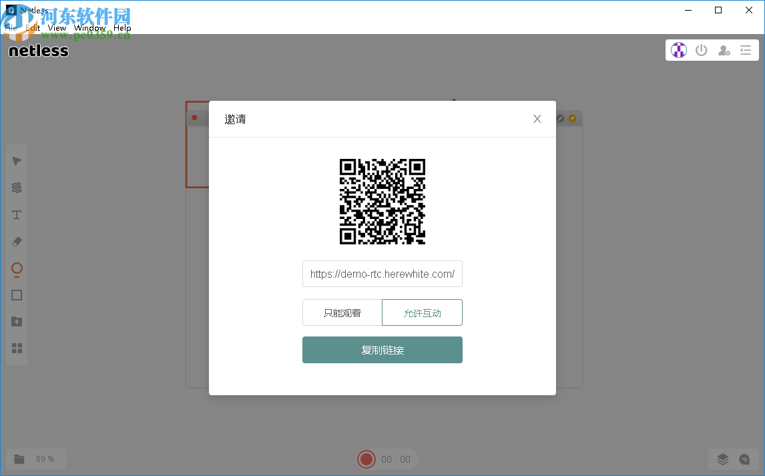Click the invite URL input field
Screen dimensions: 765x476
(x=382, y=274)
